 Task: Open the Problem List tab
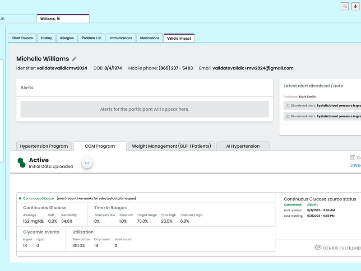[x=92, y=38]
